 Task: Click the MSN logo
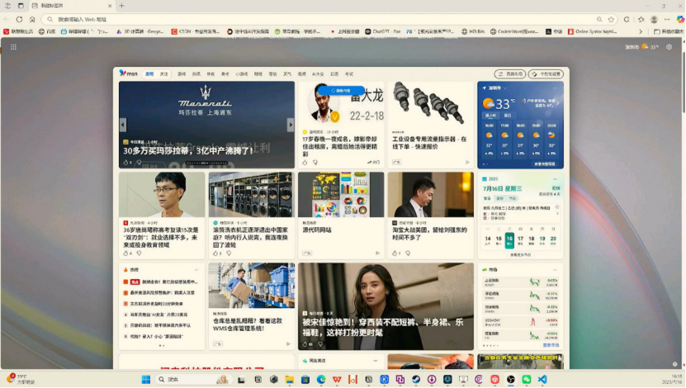coord(128,73)
